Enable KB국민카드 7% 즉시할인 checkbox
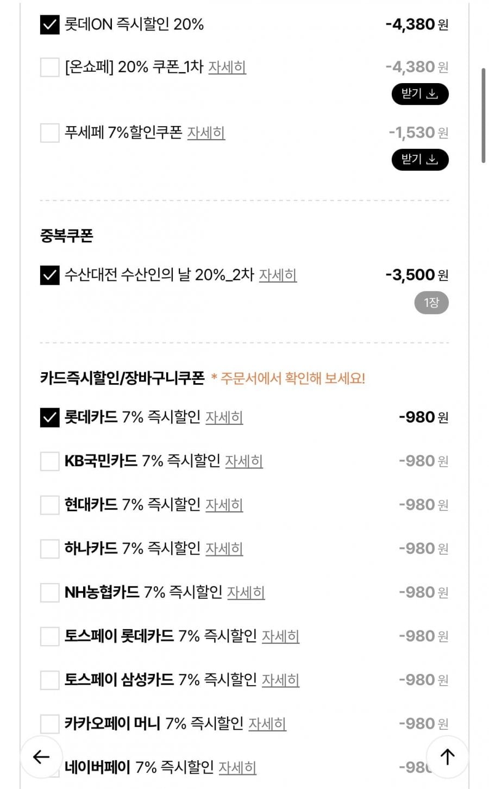 click(49, 461)
